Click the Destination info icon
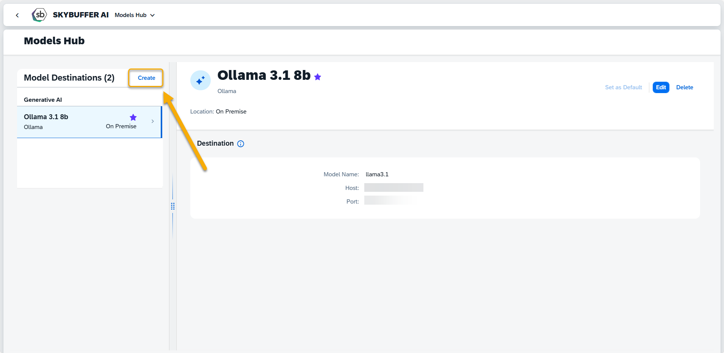The width and height of the screenshot is (724, 353). pyautogui.click(x=241, y=144)
